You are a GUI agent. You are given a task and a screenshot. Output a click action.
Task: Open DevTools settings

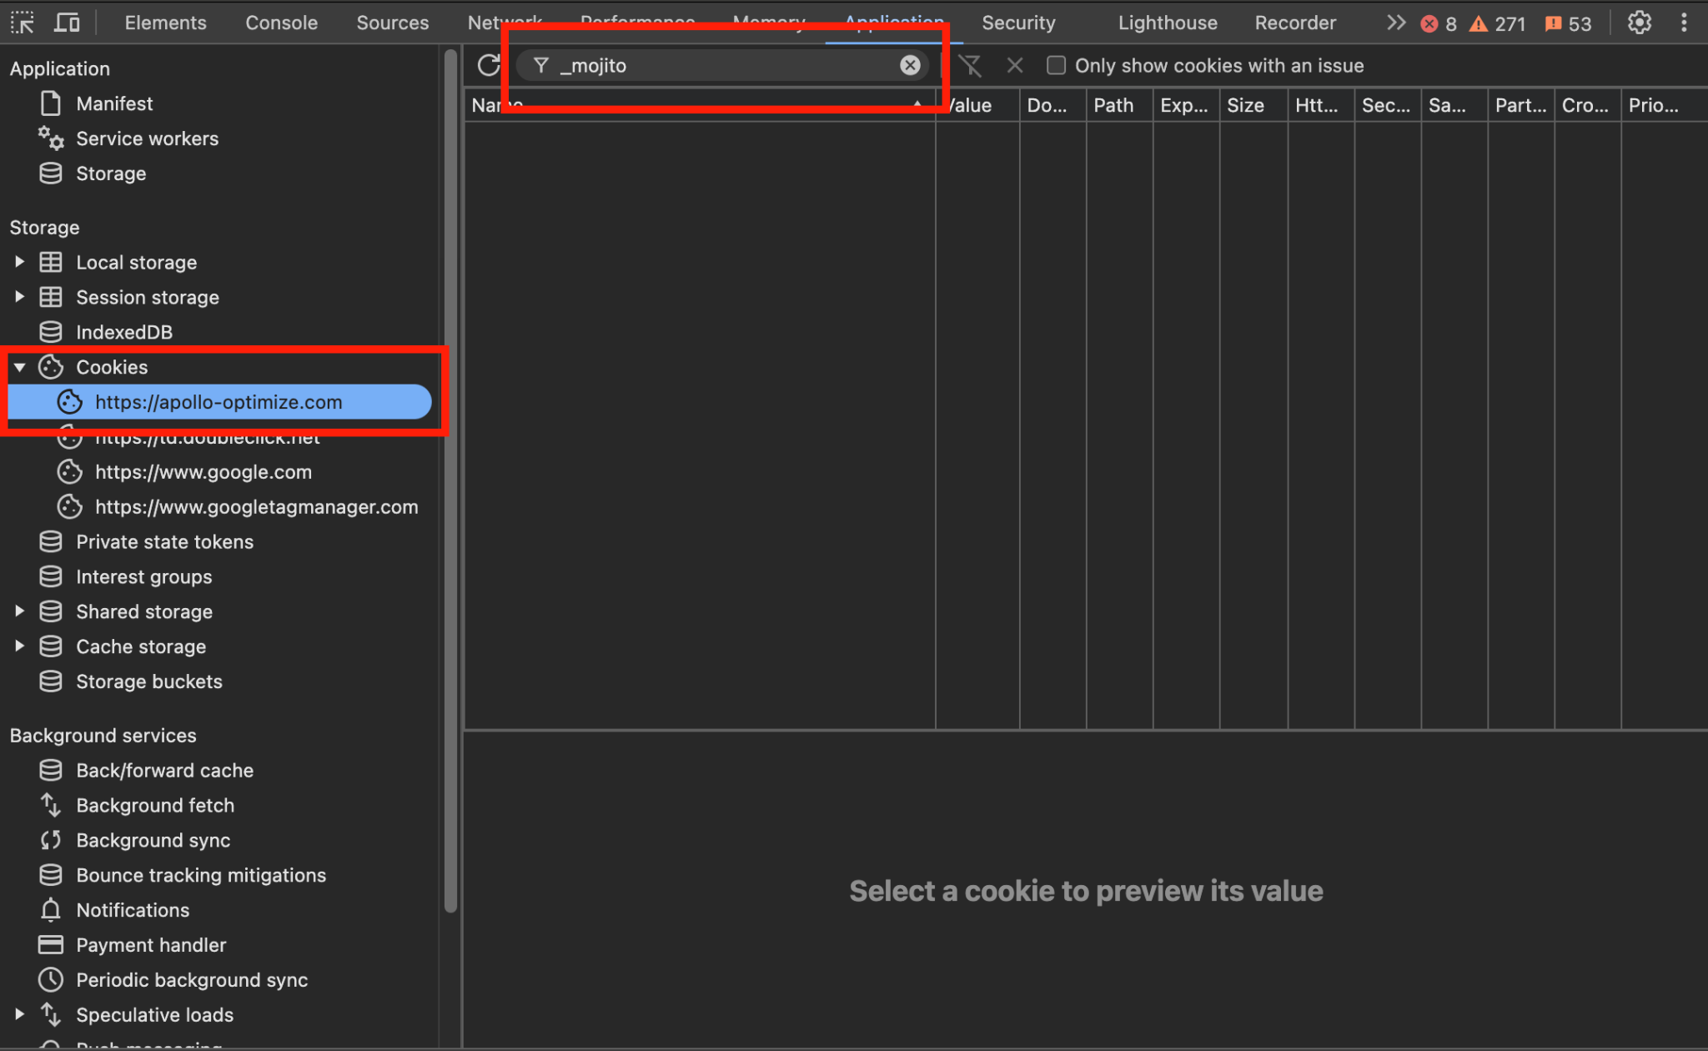(x=1638, y=23)
